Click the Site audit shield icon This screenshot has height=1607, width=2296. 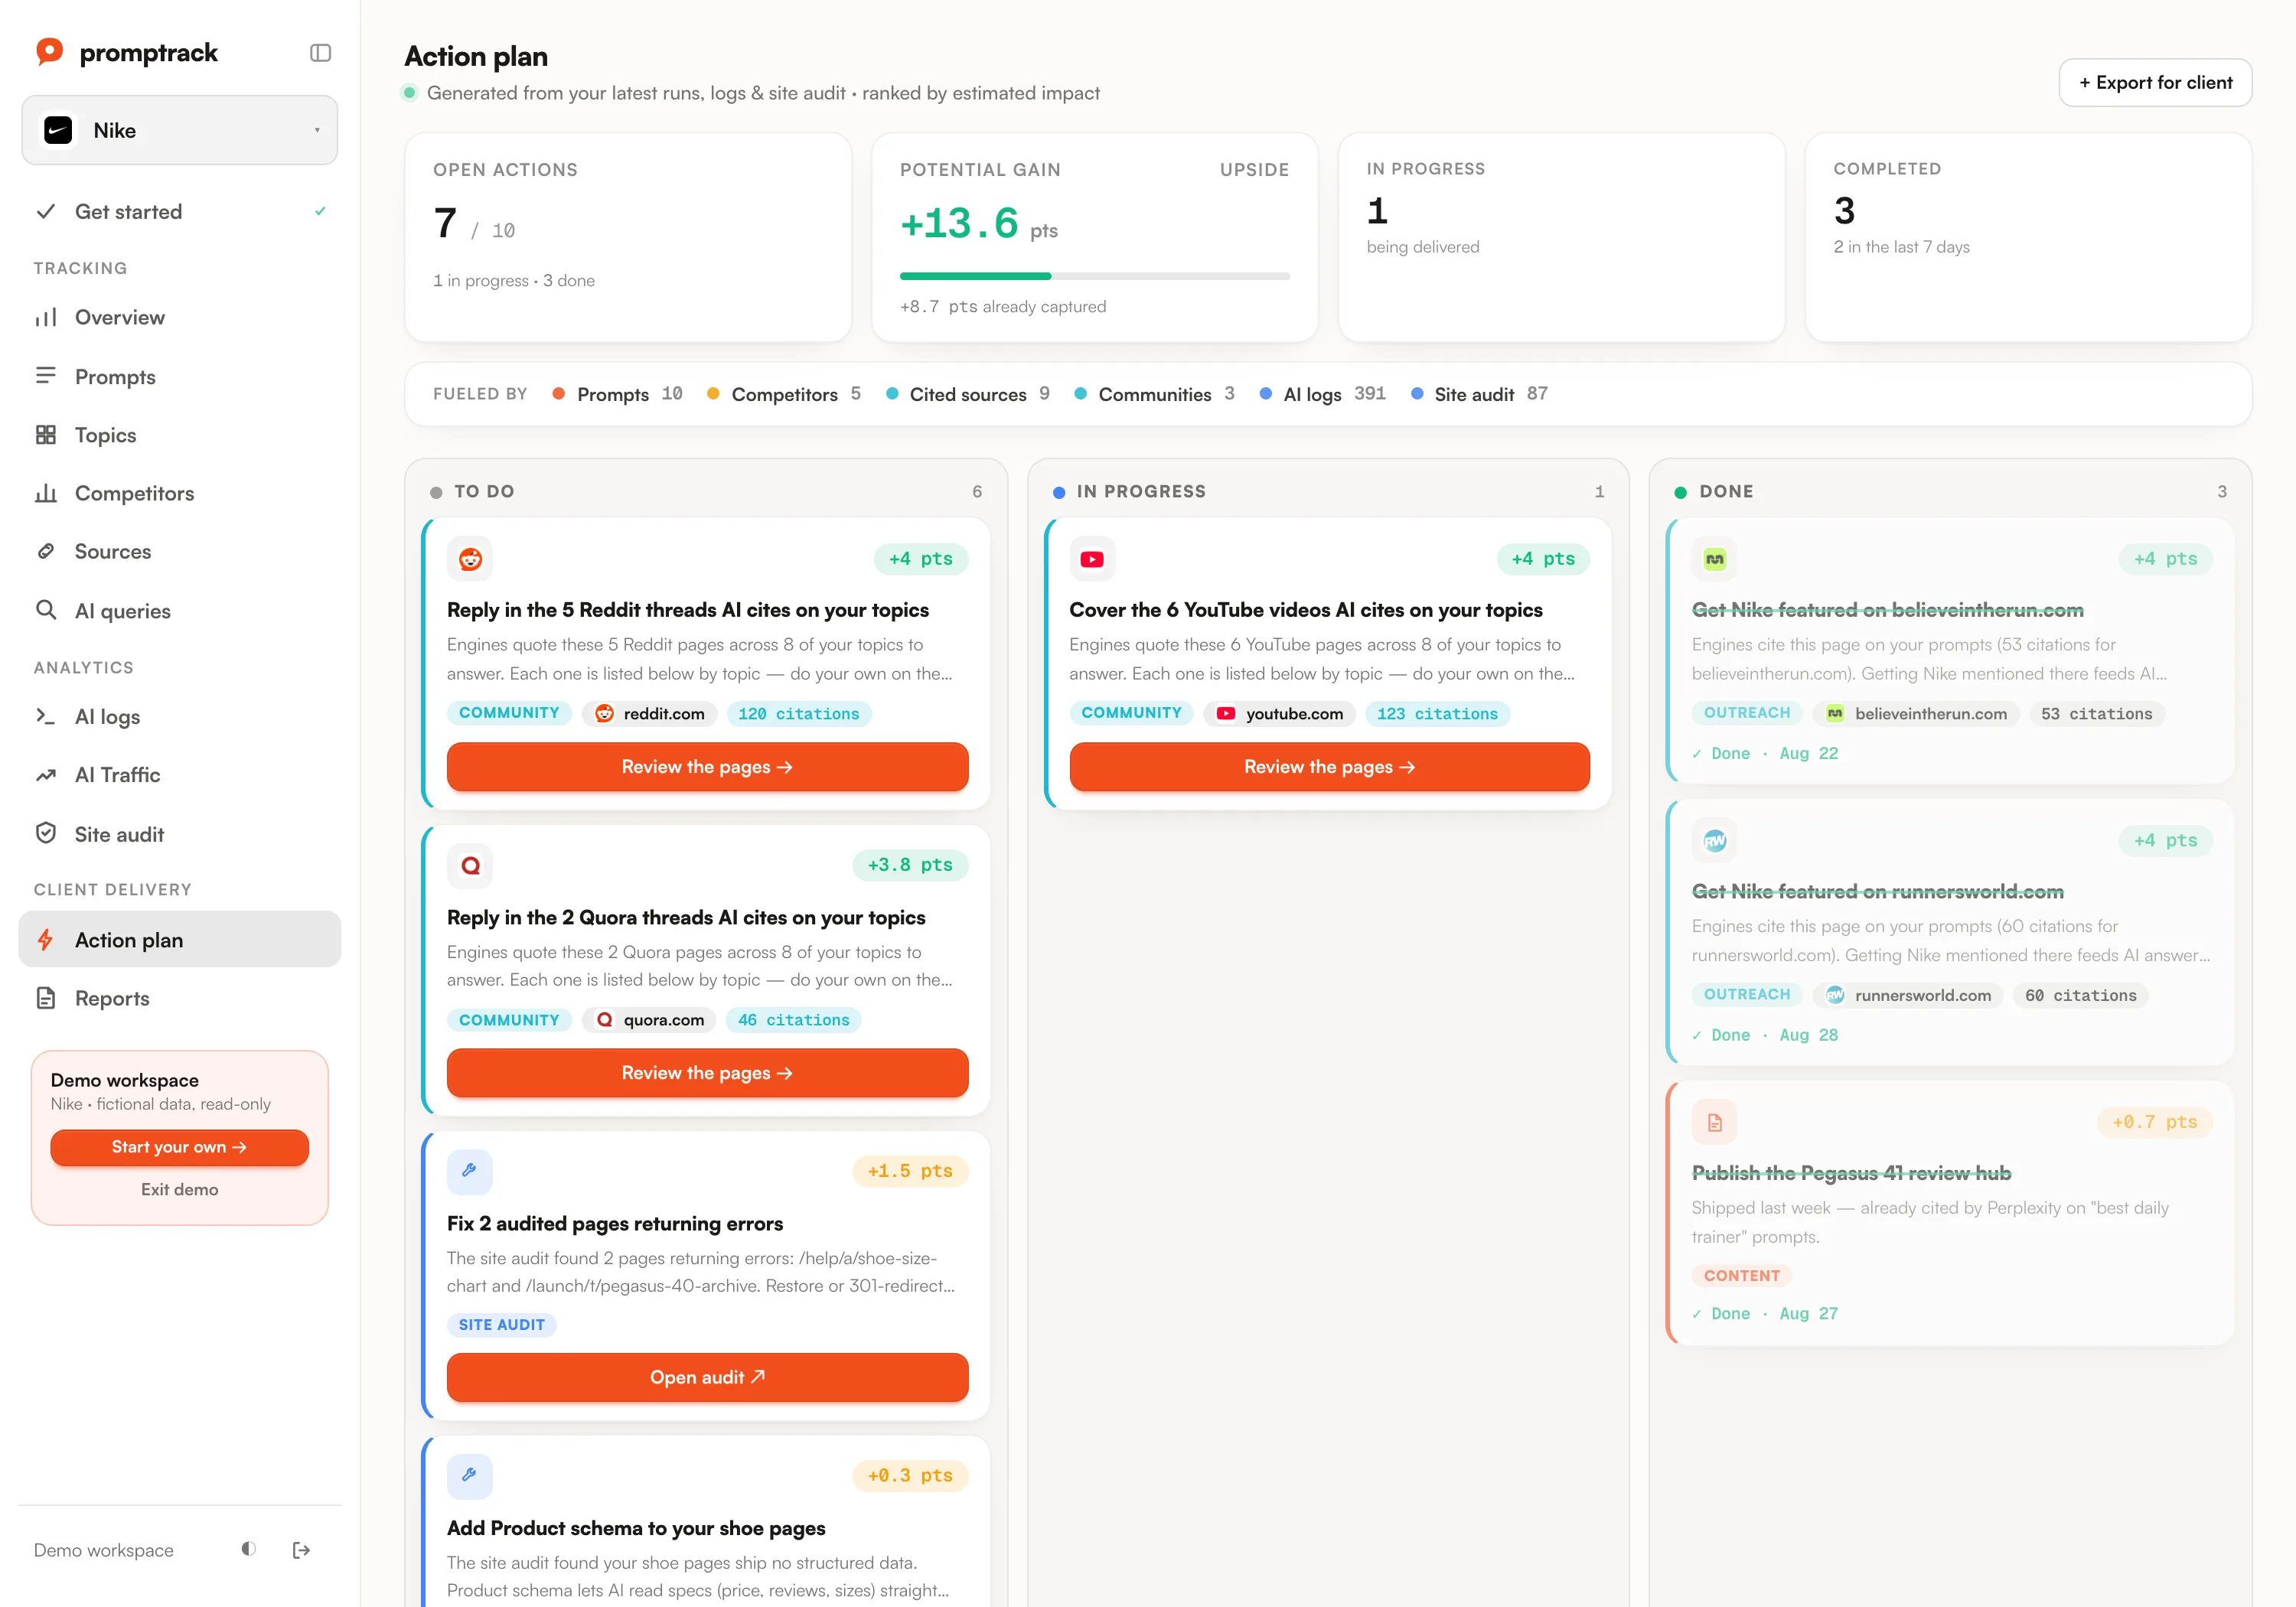point(46,833)
